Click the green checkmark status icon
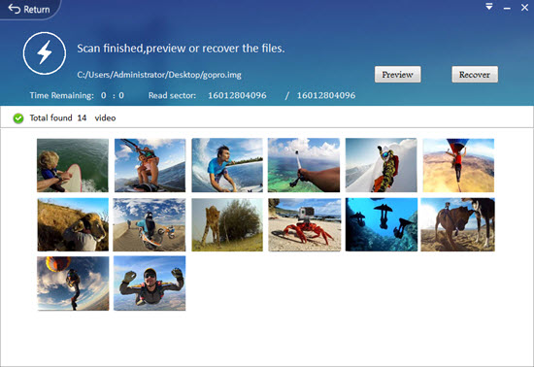 pyautogui.click(x=18, y=118)
